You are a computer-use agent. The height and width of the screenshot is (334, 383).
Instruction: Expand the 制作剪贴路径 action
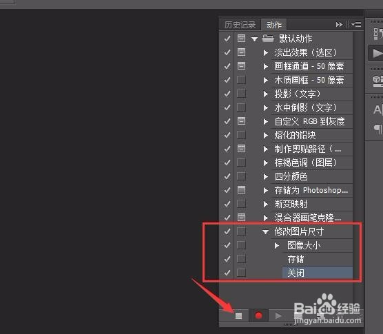(x=266, y=149)
